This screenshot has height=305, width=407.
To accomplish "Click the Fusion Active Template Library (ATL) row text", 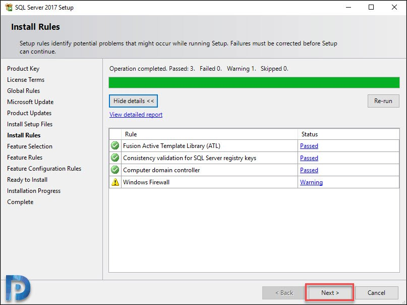I will point(171,146).
